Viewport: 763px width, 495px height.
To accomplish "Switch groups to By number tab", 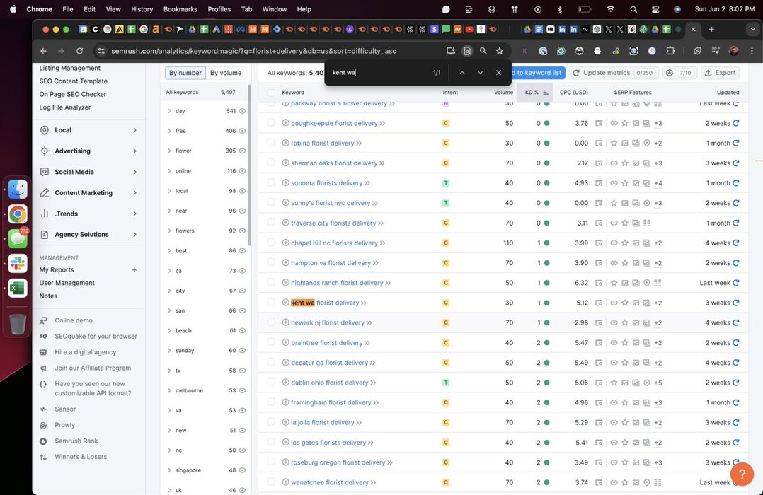I will (185, 73).
